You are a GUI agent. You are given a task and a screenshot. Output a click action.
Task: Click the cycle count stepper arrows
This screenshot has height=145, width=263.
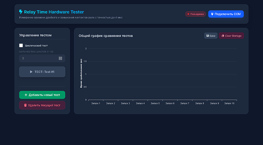pos(60,58)
